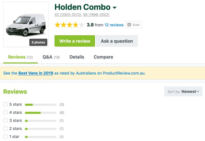Tick the 3 stars filter checkbox

[5, 120]
